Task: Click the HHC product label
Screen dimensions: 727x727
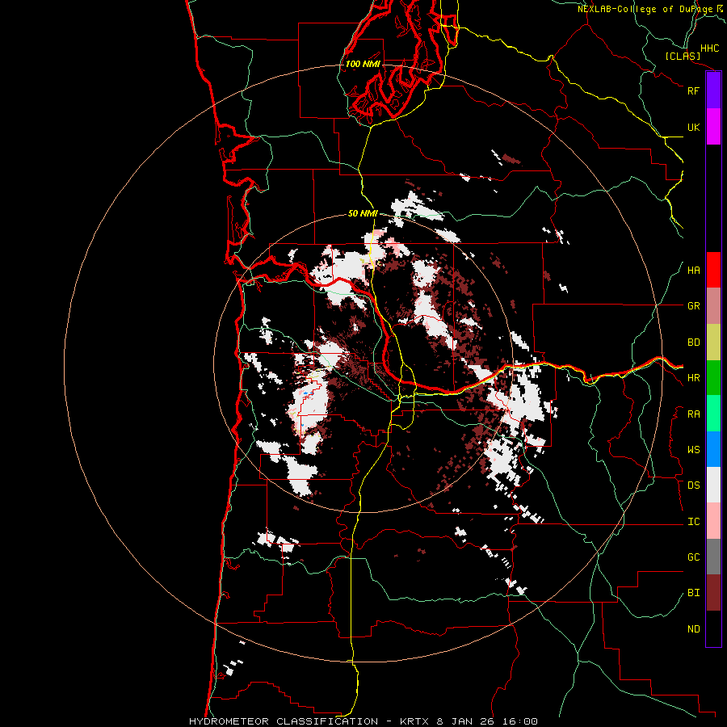Action: (709, 48)
